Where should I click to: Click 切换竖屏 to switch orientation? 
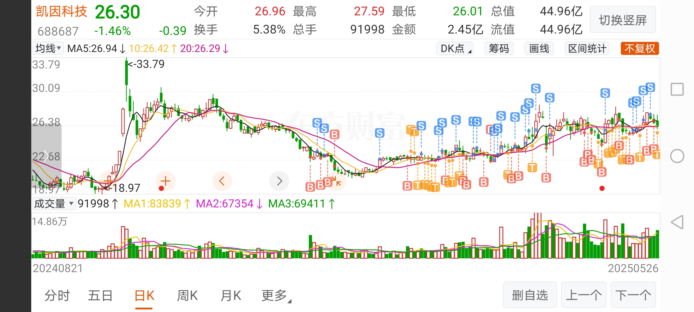[623, 20]
